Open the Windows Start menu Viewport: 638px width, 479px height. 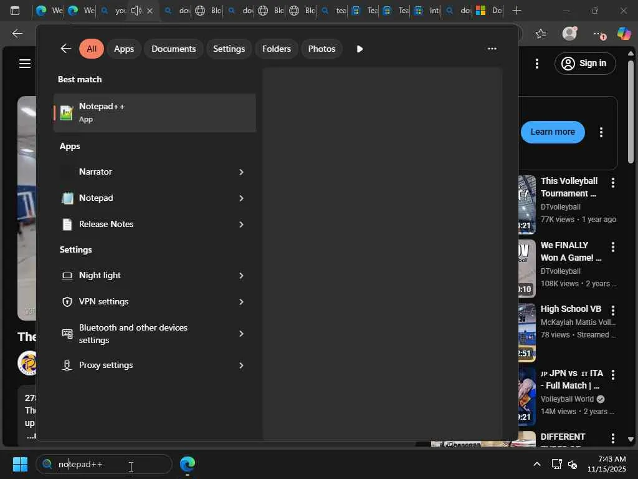pyautogui.click(x=20, y=464)
